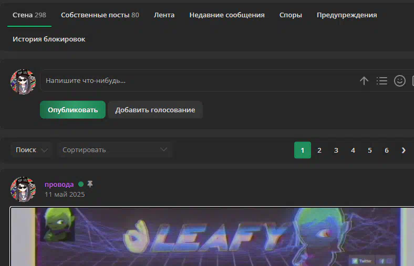Image resolution: width=414 pixels, height=266 pixels.
Task: Go to page 3
Action: (336, 150)
